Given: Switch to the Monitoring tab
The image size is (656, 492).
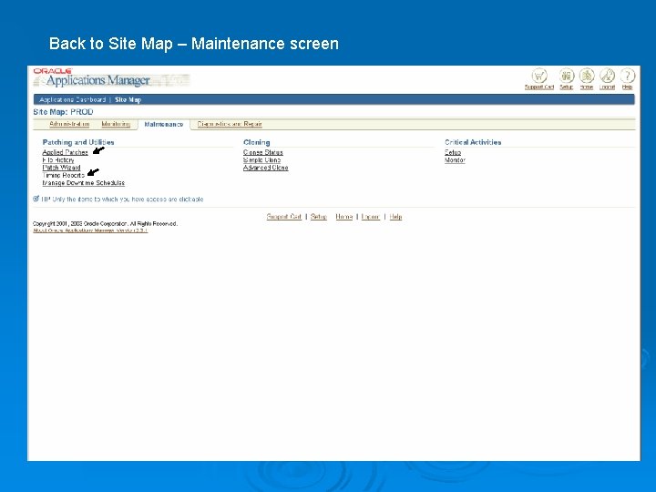Looking at the screenshot, I should tap(116, 124).
